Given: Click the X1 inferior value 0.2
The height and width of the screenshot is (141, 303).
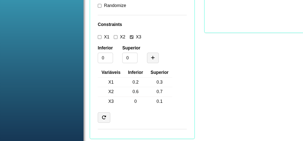Looking at the screenshot, I should [x=135, y=82].
